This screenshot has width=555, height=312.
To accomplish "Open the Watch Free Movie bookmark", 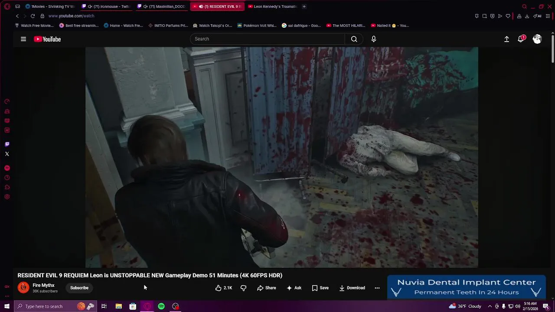I will (x=34, y=26).
